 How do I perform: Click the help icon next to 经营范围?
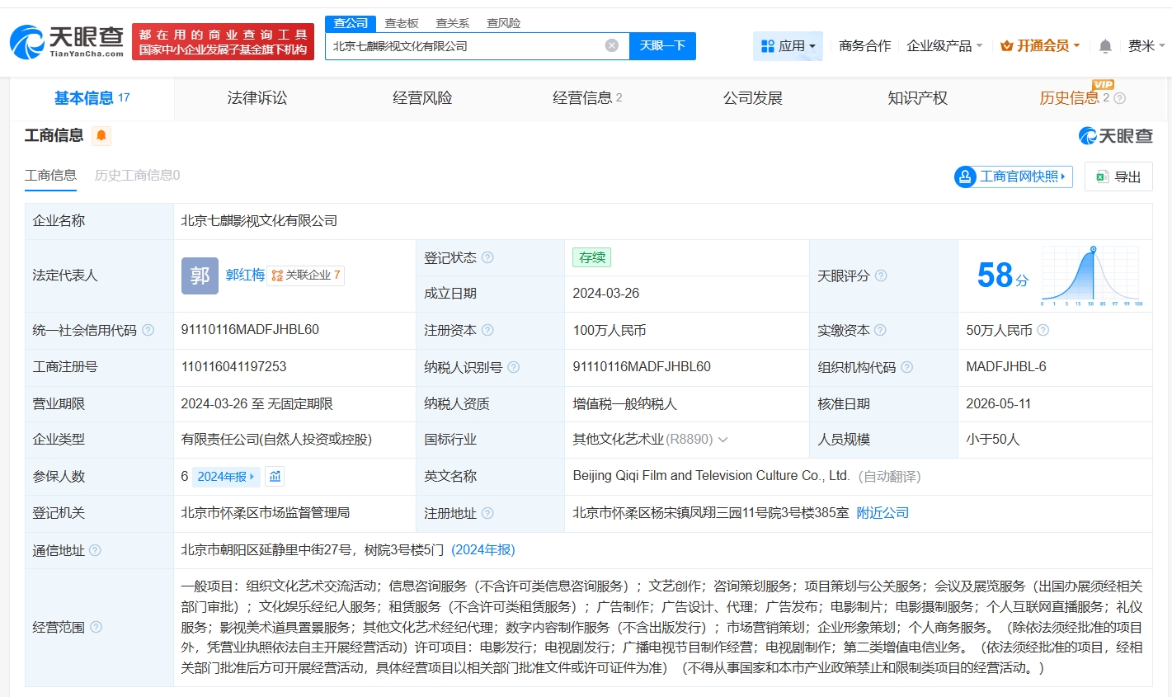(x=96, y=627)
